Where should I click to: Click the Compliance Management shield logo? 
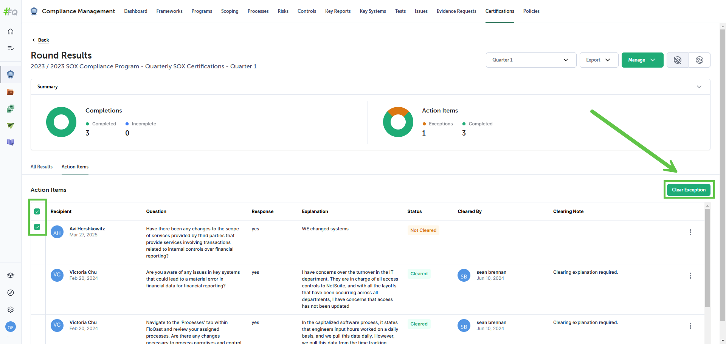tap(34, 11)
